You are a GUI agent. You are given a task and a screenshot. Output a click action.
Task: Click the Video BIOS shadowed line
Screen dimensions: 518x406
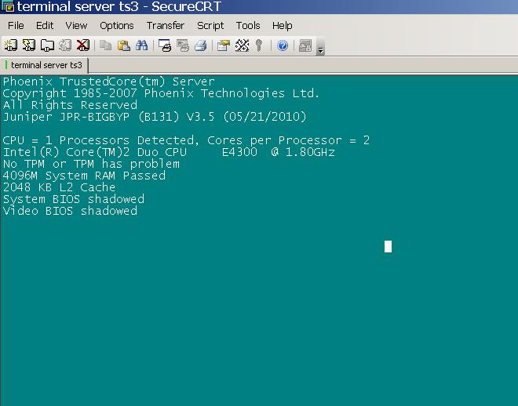[x=70, y=211]
